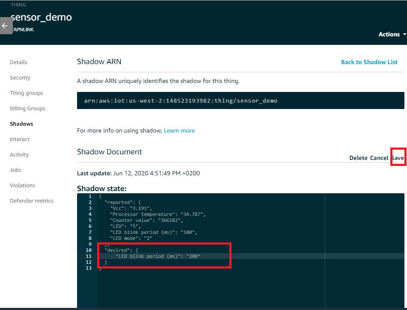This screenshot has height=310, width=407.
Task: View the Activity section
Action: click(x=19, y=155)
